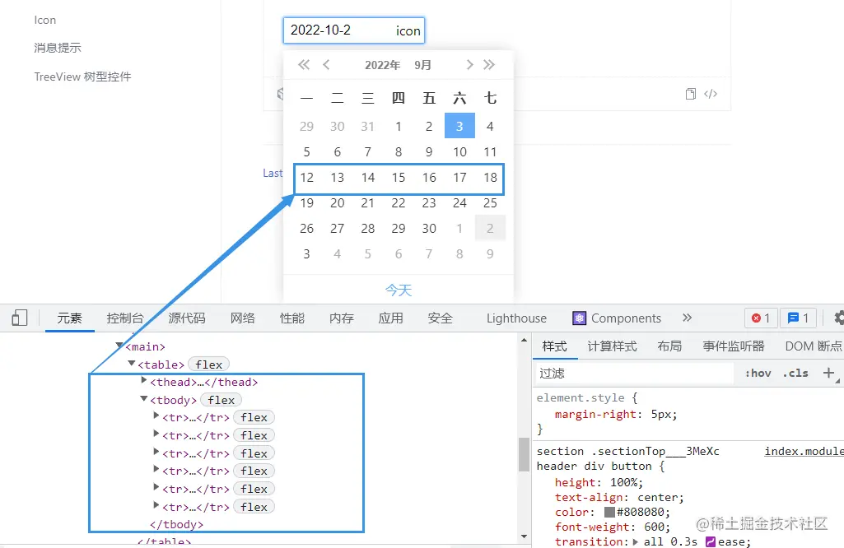Image resolution: width=844 pixels, height=548 pixels.
Task: Select date 15 in calendar
Action: pyautogui.click(x=399, y=178)
